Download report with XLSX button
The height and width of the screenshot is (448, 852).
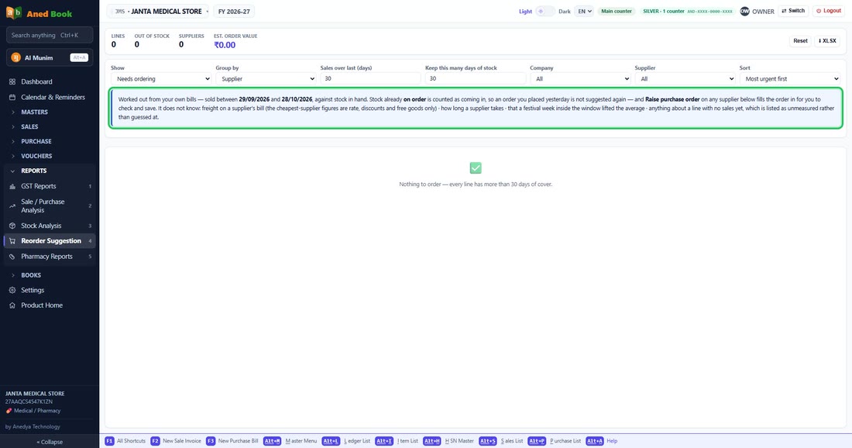(827, 41)
